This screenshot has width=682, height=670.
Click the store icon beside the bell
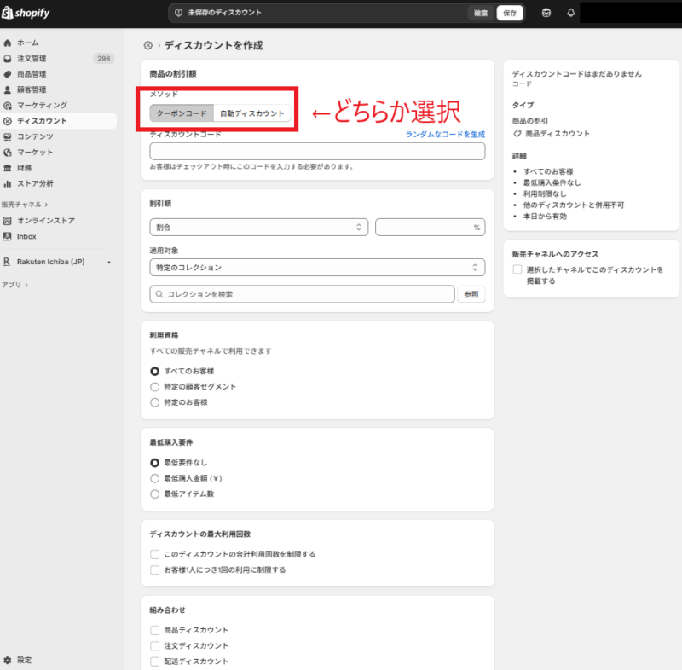pos(546,13)
